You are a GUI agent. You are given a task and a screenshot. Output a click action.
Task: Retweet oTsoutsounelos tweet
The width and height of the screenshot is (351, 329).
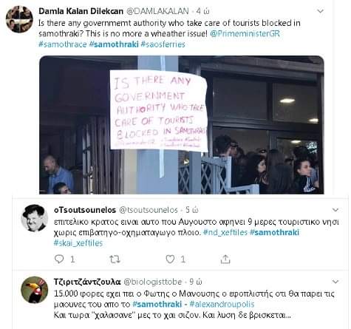[x=115, y=259]
